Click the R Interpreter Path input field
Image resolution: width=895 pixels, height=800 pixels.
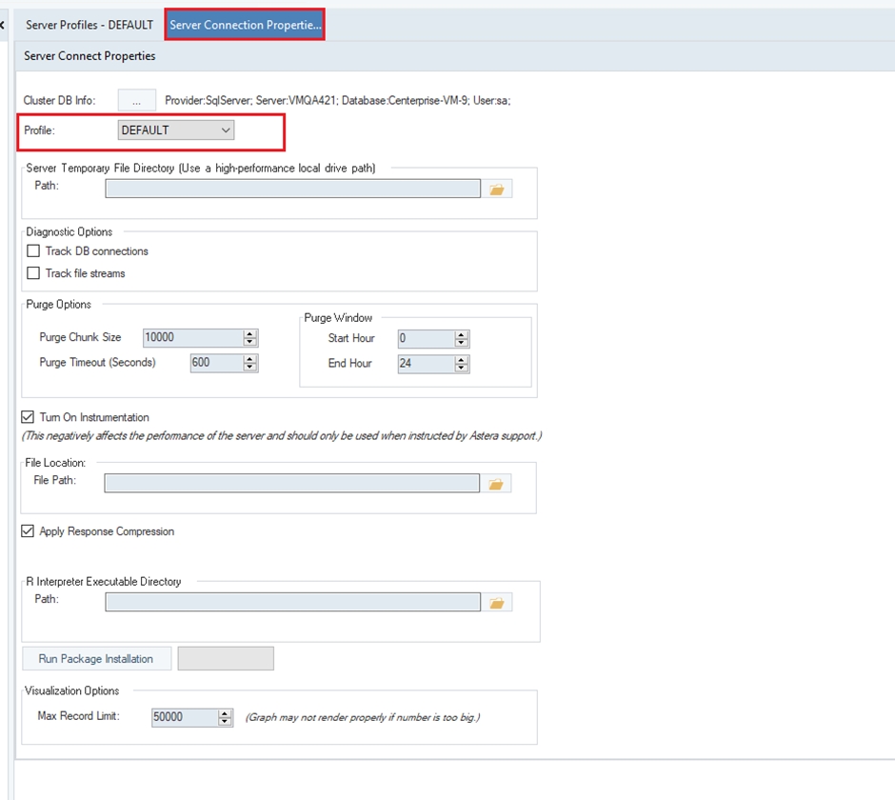[292, 603]
